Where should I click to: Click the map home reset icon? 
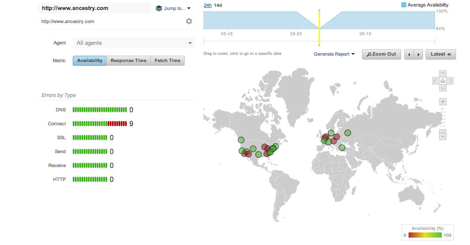click(x=443, y=81)
